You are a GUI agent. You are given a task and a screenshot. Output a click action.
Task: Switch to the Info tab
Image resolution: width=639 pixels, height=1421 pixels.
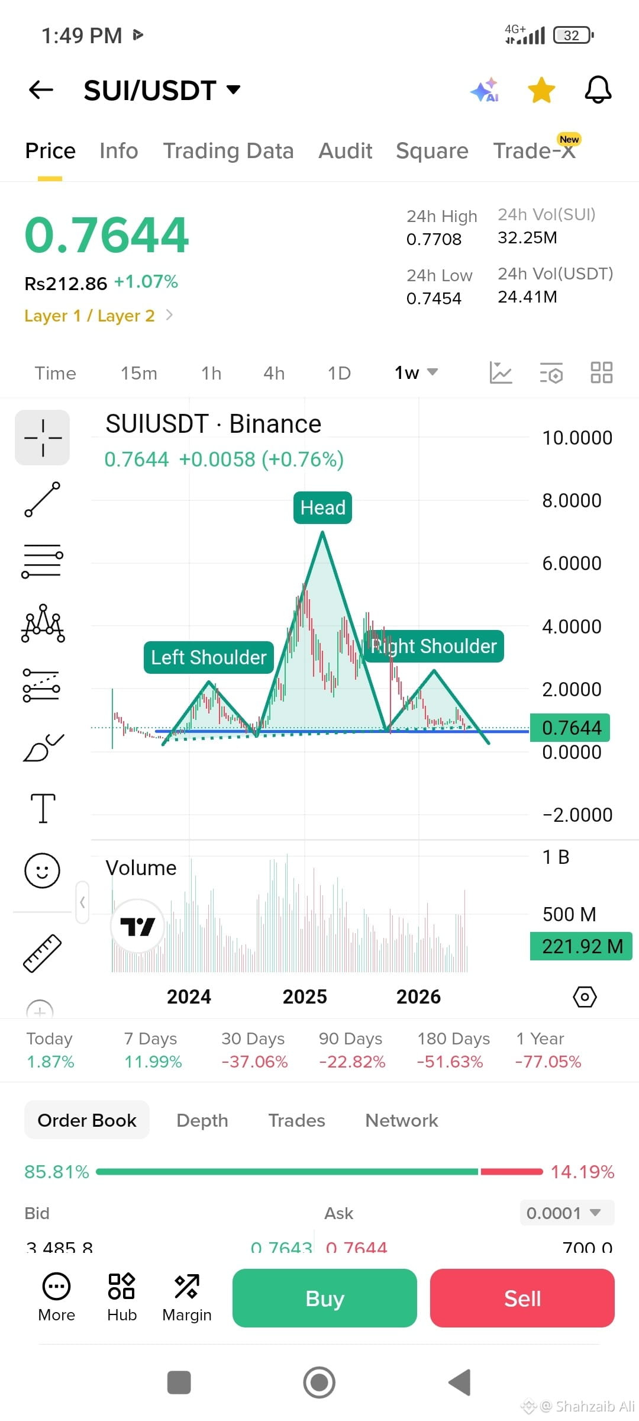pyautogui.click(x=118, y=151)
